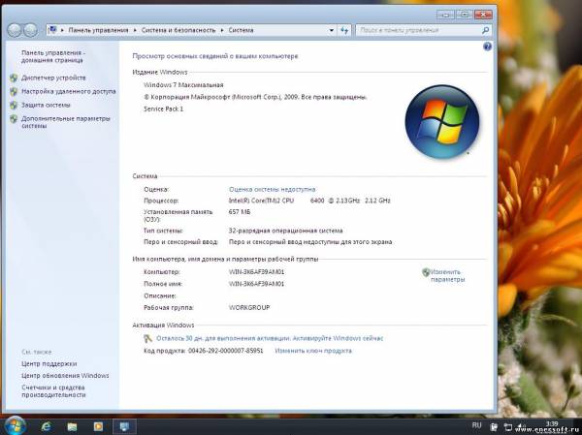Launch Windows Media Player from taskbar

point(98,426)
